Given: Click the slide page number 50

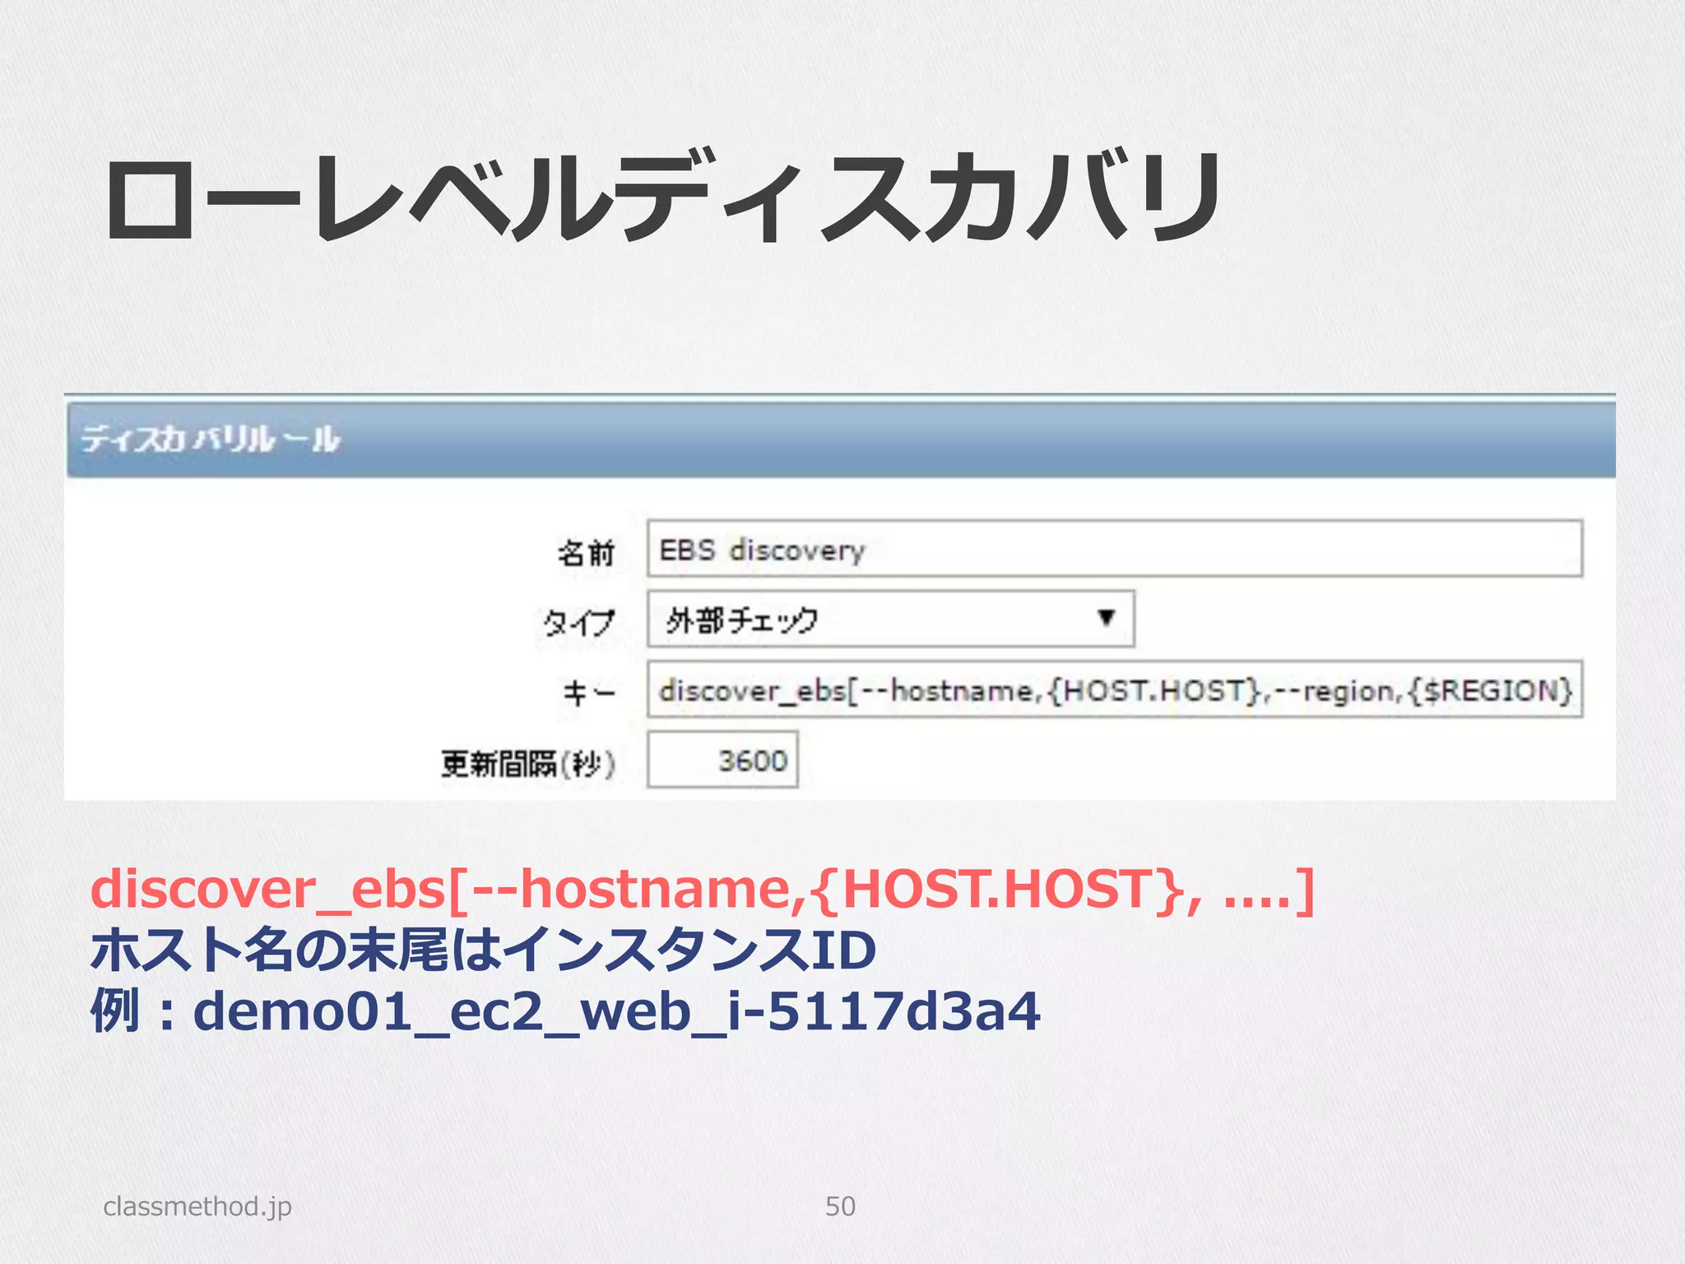Looking at the screenshot, I should [x=840, y=1206].
